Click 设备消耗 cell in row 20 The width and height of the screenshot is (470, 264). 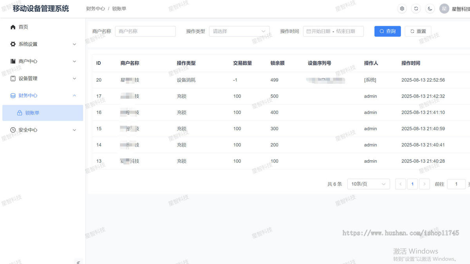coord(186,80)
